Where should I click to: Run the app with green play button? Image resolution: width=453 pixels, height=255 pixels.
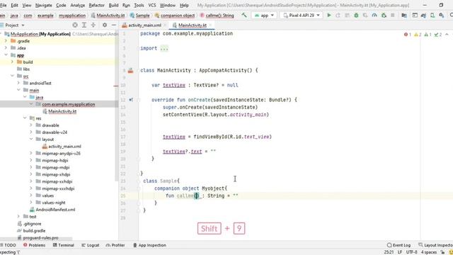[328, 16]
